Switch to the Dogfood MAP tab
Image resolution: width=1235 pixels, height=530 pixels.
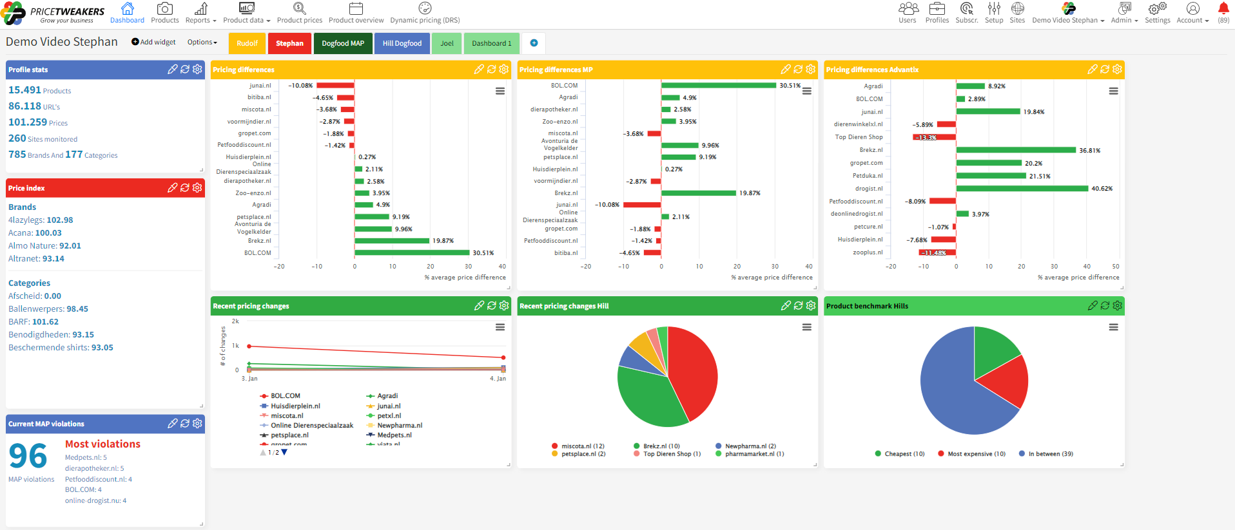pos(343,43)
